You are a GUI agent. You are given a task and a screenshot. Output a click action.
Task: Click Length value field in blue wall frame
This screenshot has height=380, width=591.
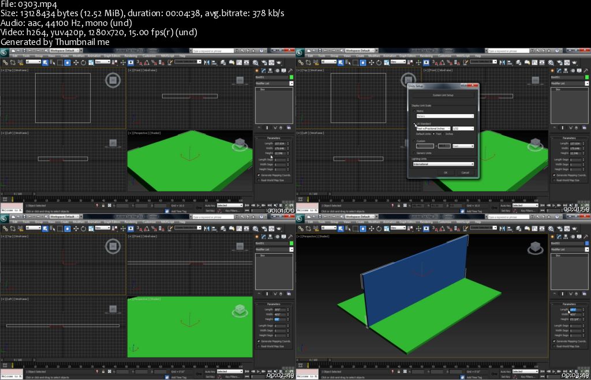click(x=574, y=310)
